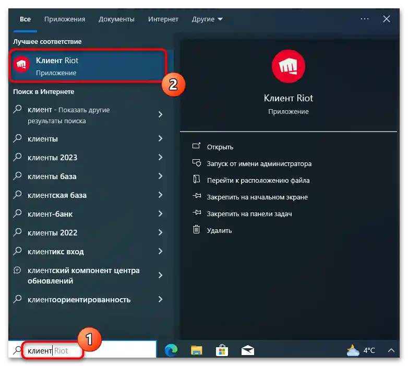The width and height of the screenshot is (408, 366).
Task: Select Закрепить на начальном экране
Action: (x=257, y=197)
